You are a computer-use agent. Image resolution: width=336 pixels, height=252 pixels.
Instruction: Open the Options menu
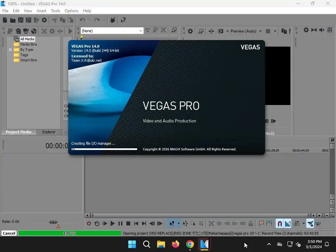pyautogui.click(x=72, y=11)
